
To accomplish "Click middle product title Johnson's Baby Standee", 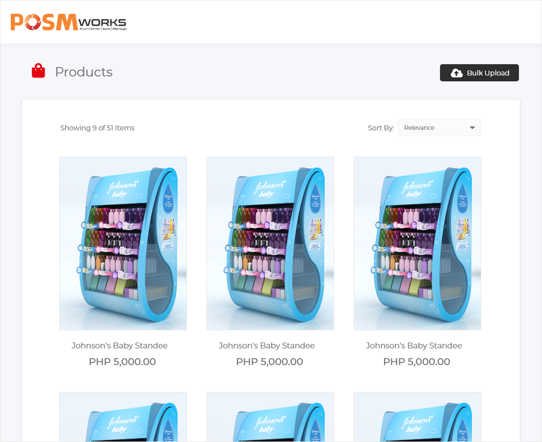I will (267, 345).
